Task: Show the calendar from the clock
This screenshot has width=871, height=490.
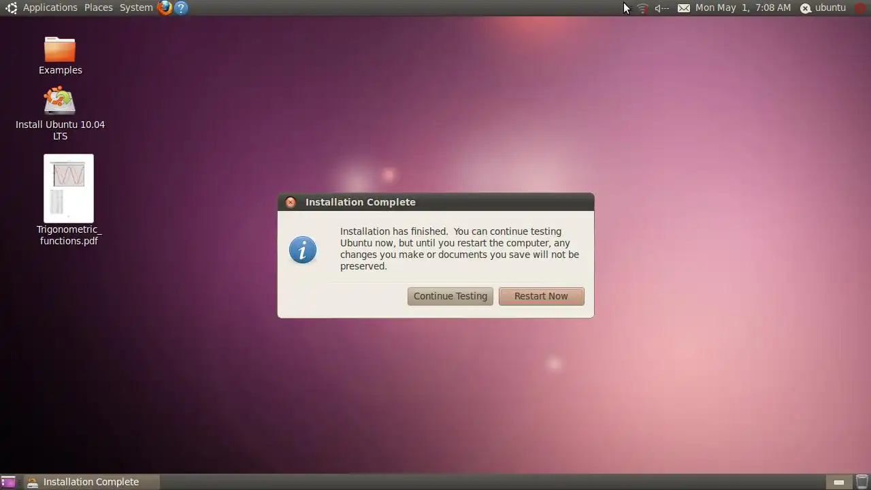Action: pos(743,7)
